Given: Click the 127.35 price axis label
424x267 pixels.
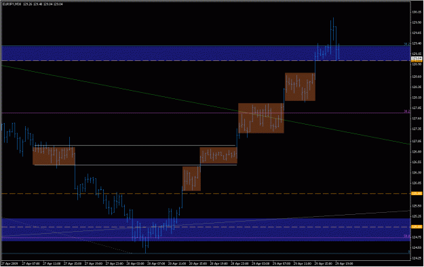Looking at the screenshot, I should point(417,129).
